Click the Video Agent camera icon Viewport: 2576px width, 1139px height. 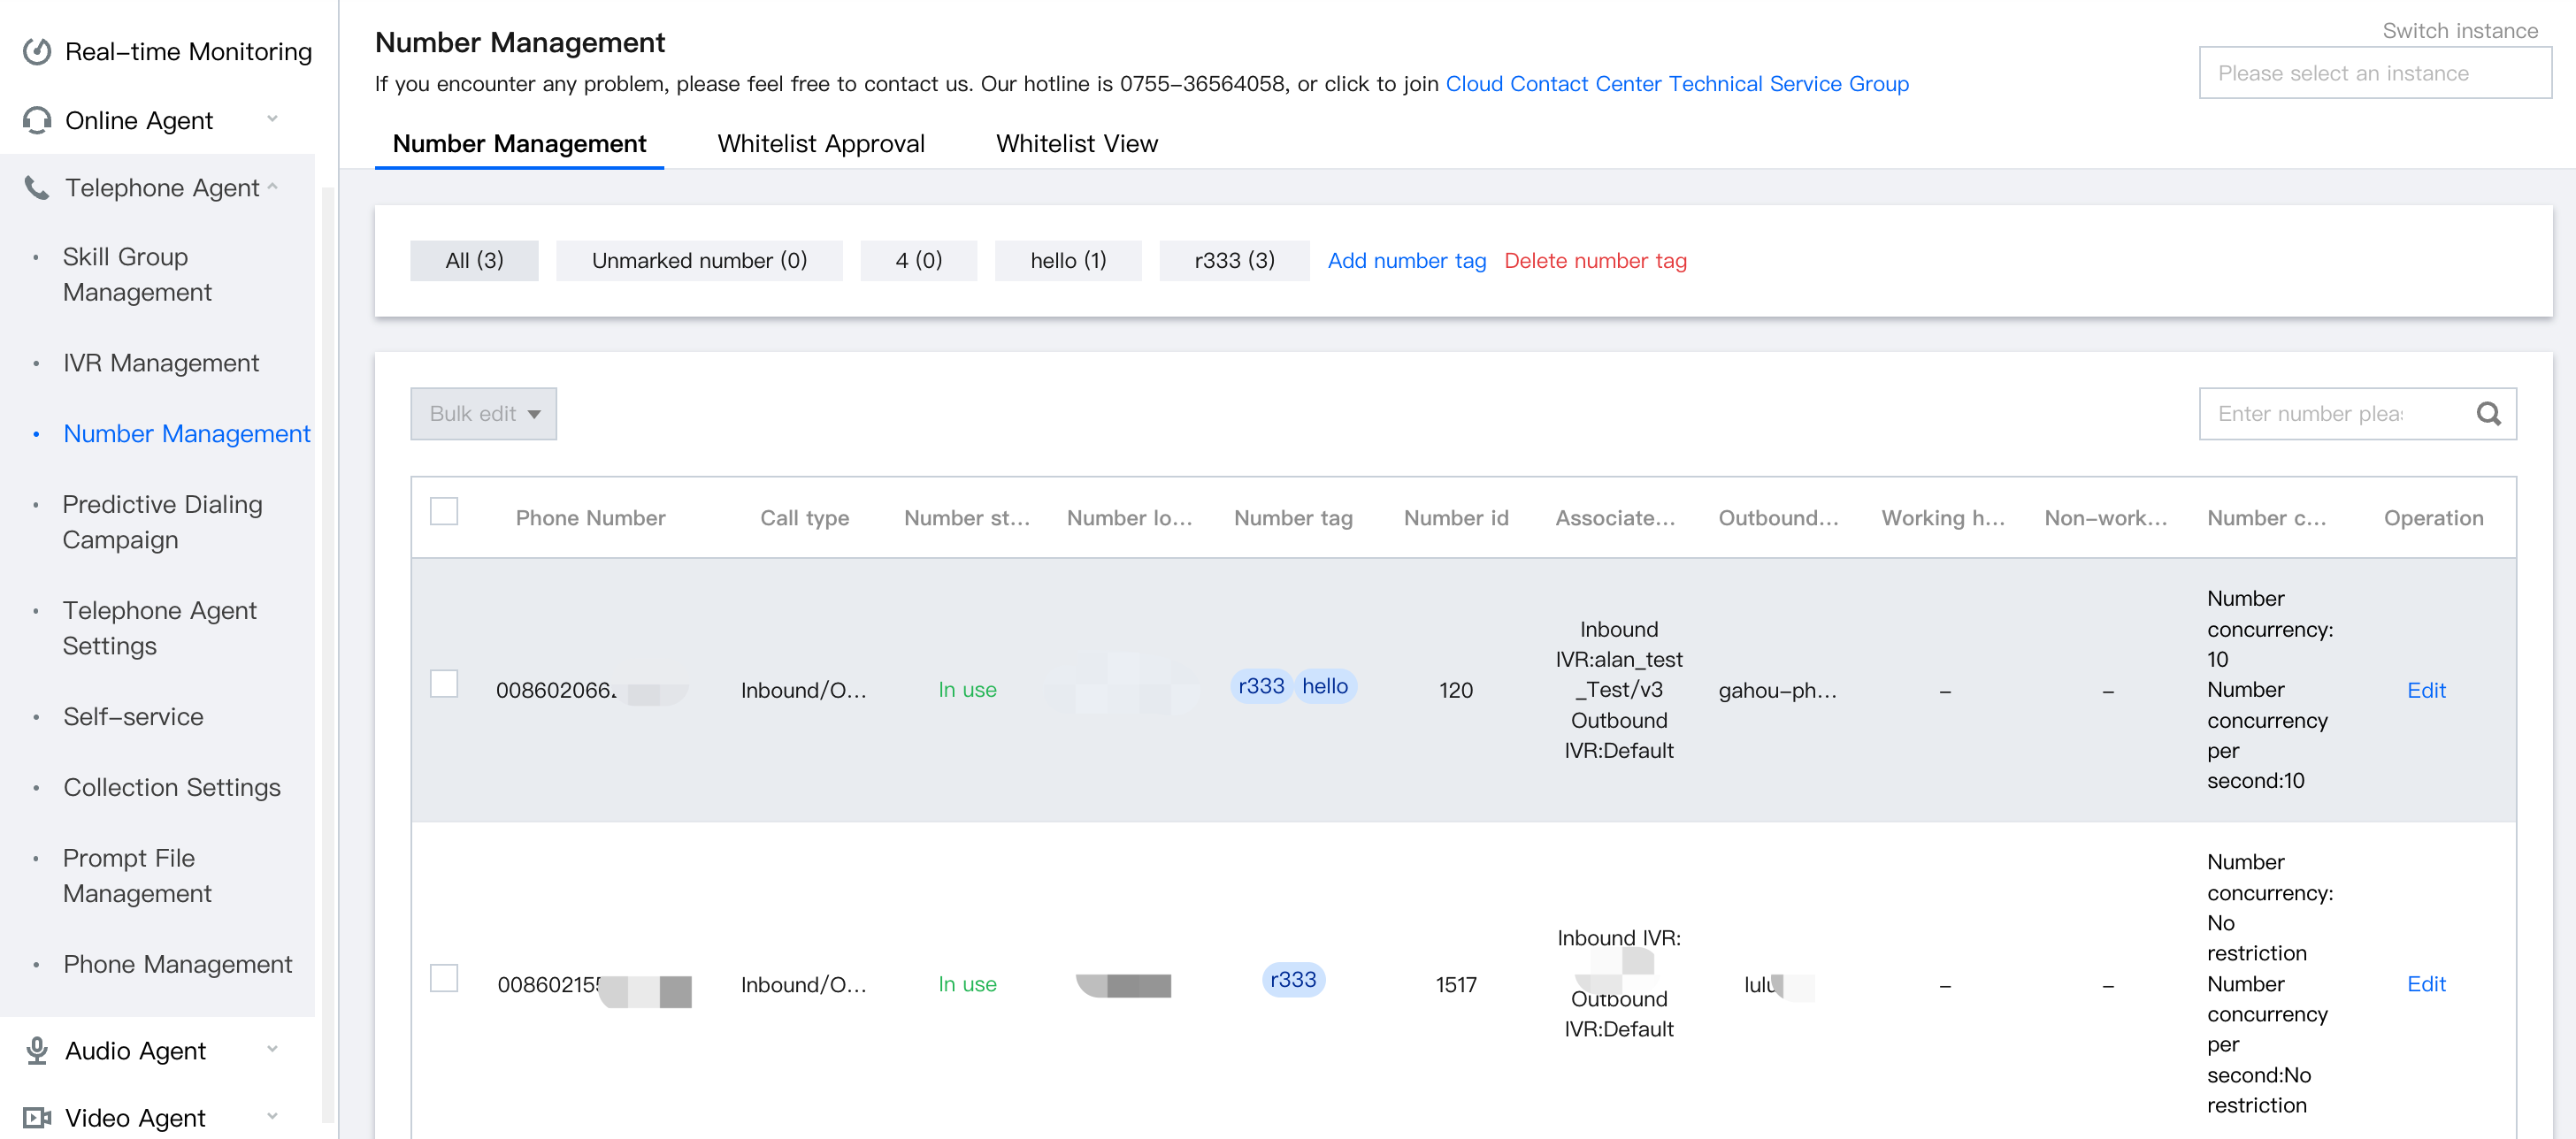coord(37,1117)
